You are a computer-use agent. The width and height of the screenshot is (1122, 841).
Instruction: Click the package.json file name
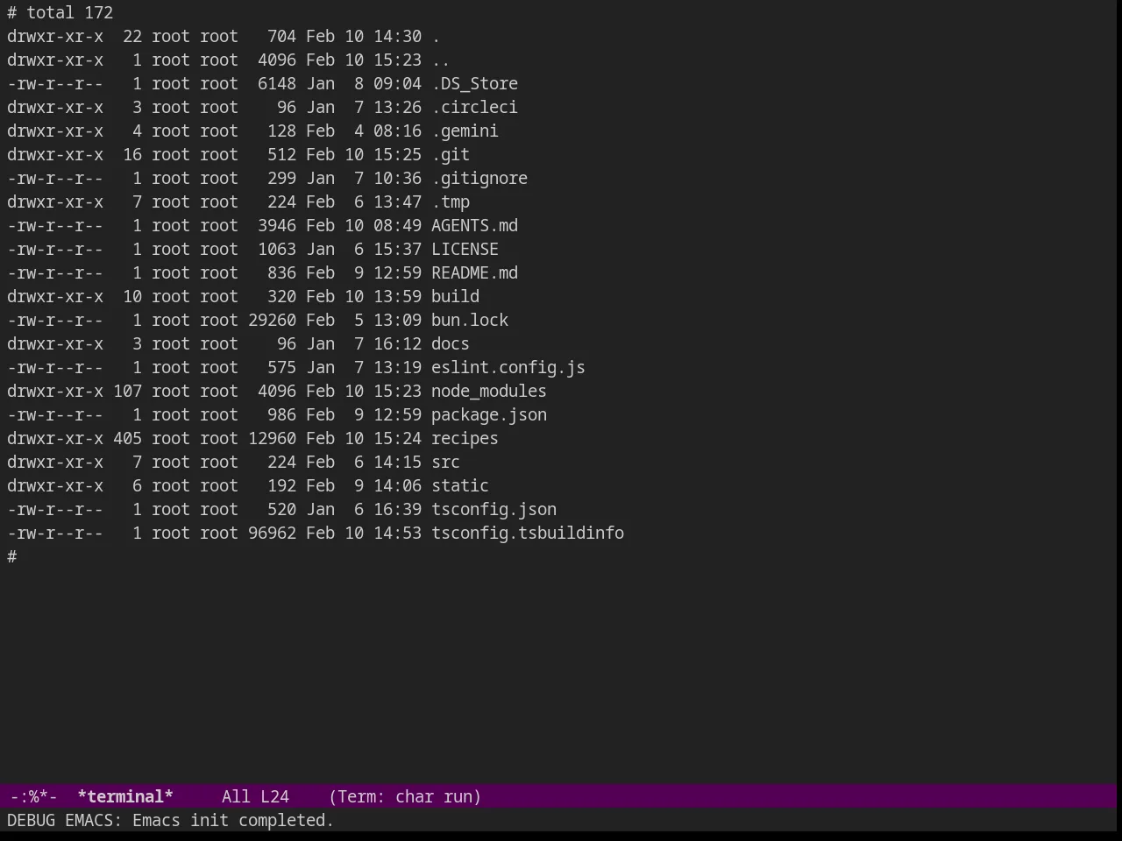[x=489, y=414]
